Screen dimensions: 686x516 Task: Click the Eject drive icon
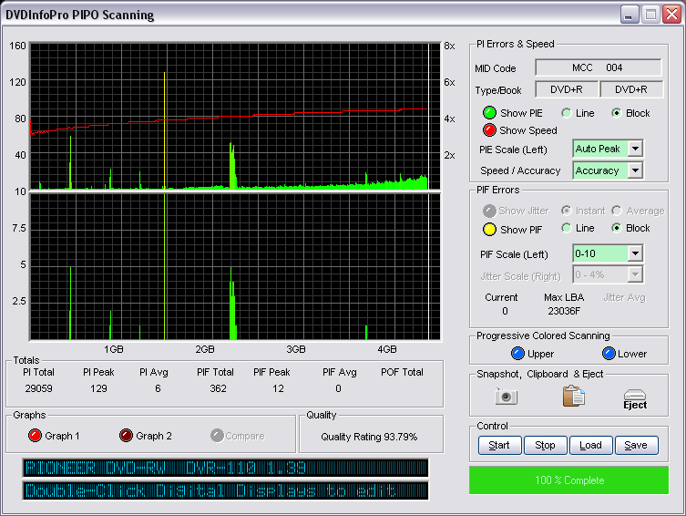click(635, 398)
